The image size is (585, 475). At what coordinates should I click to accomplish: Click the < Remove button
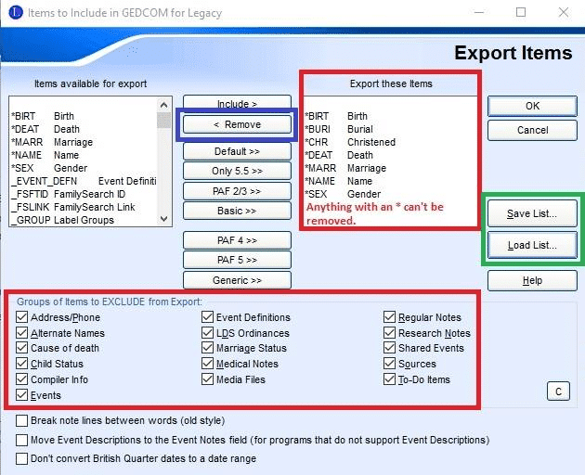[237, 124]
